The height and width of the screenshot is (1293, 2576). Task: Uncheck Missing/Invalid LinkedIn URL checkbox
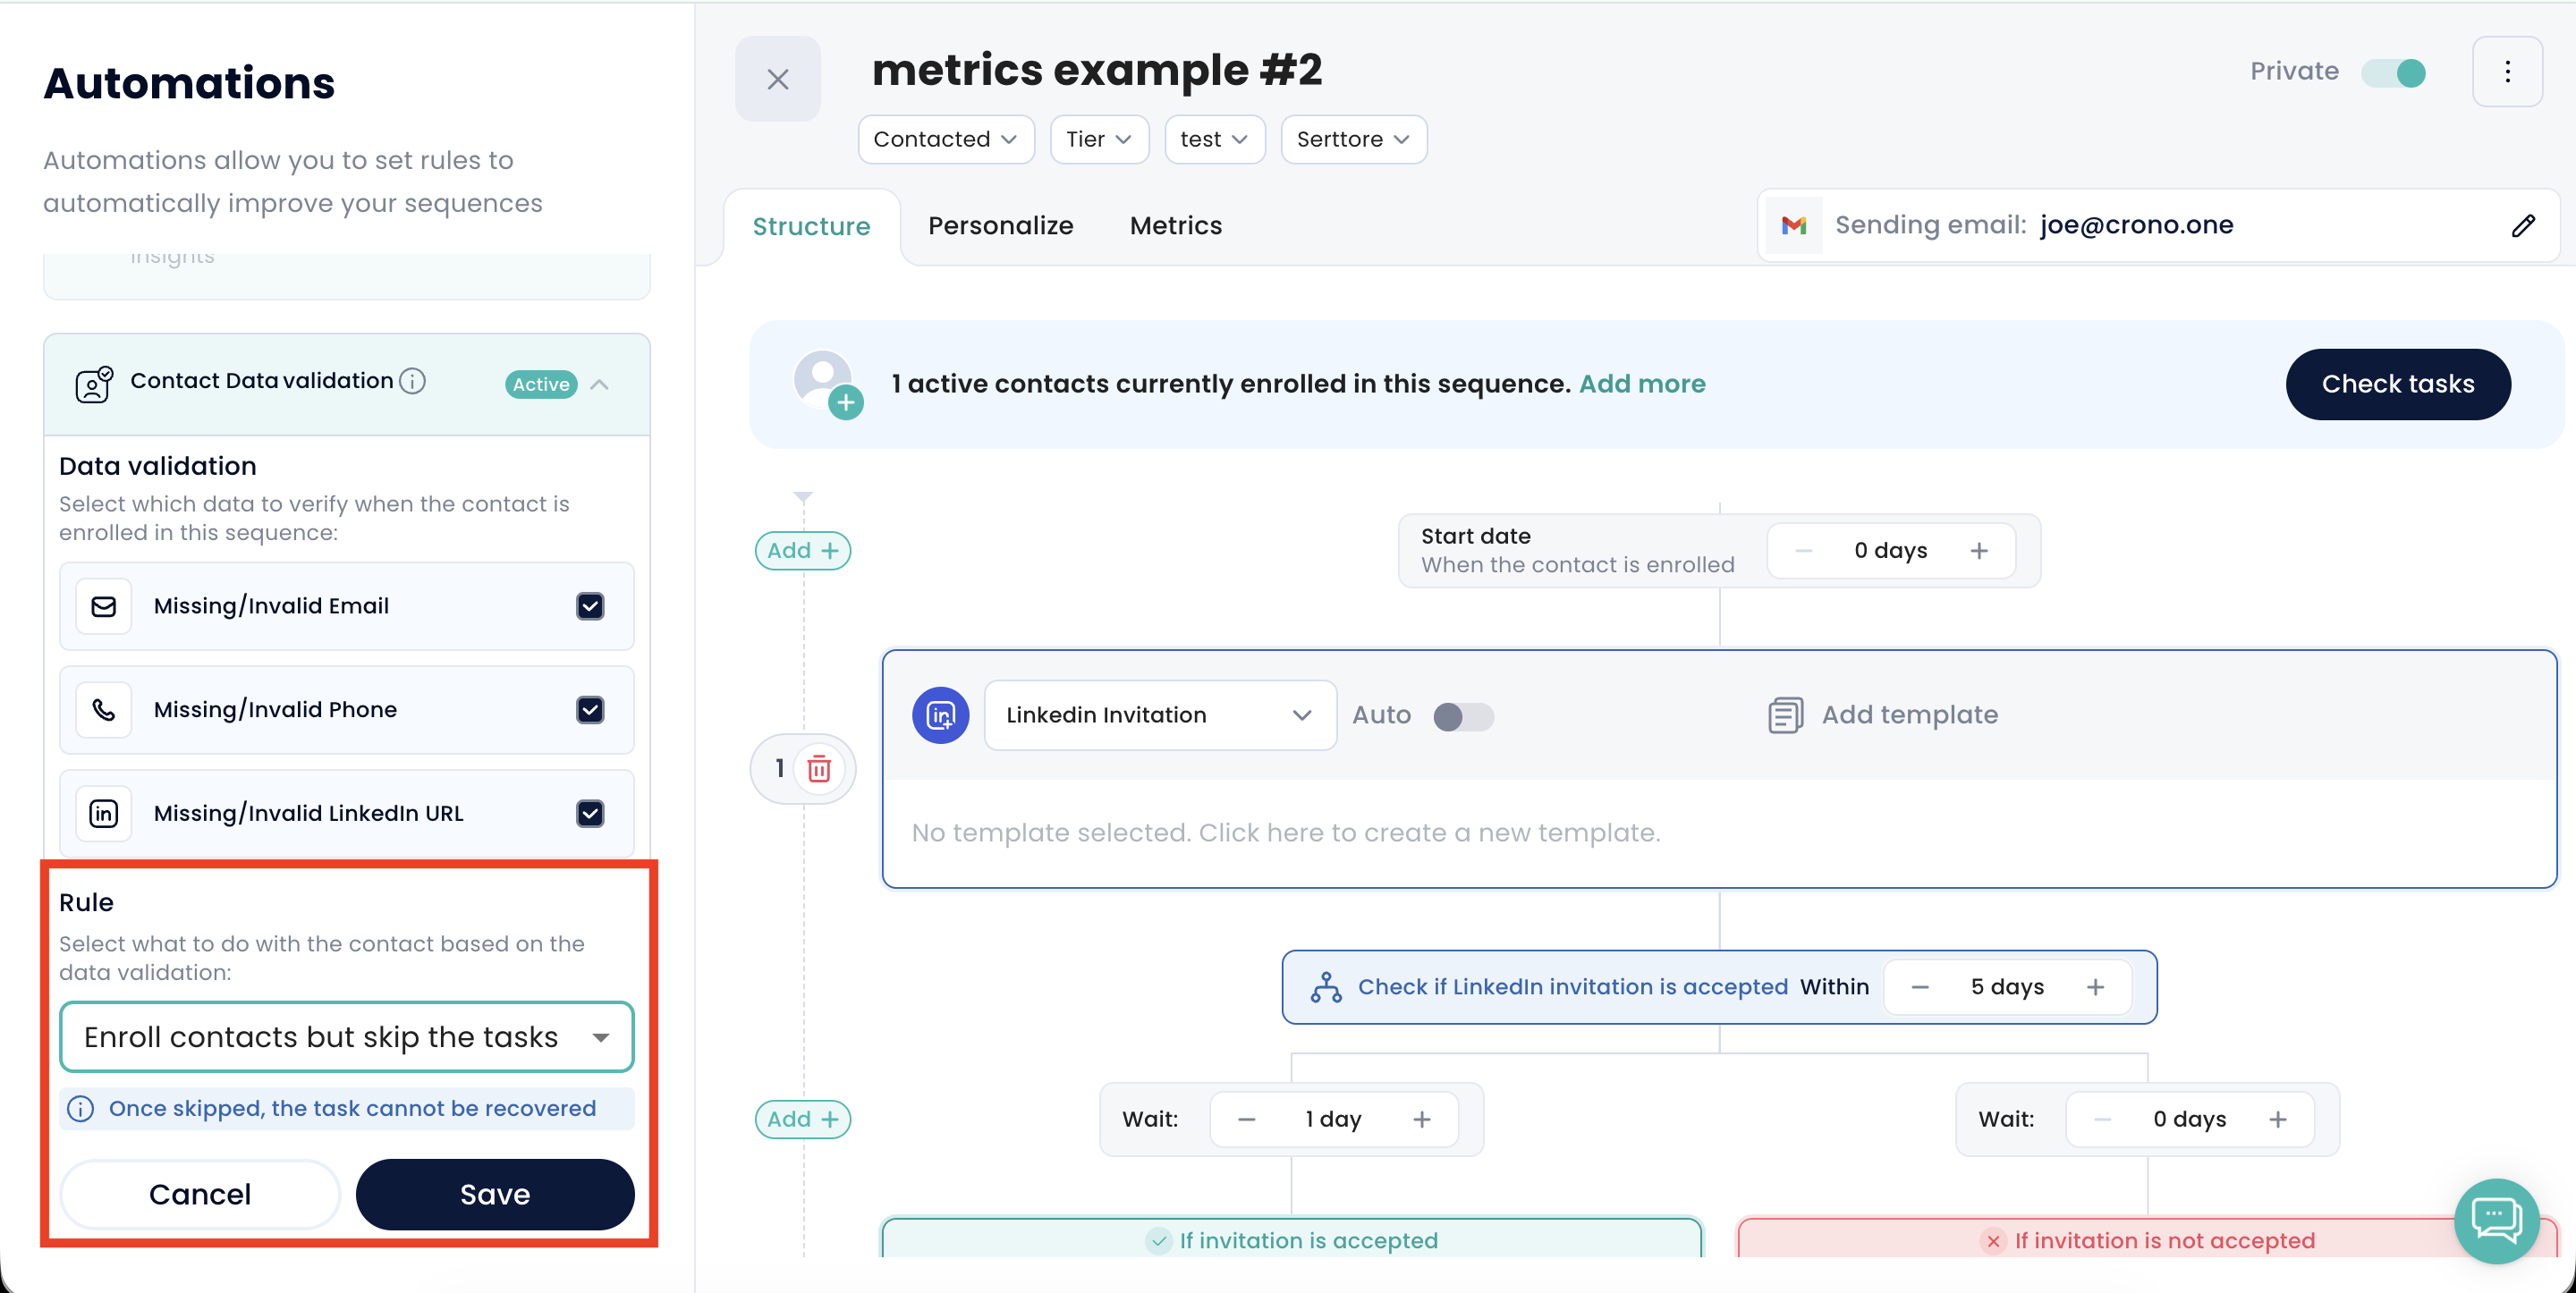[x=590, y=813]
